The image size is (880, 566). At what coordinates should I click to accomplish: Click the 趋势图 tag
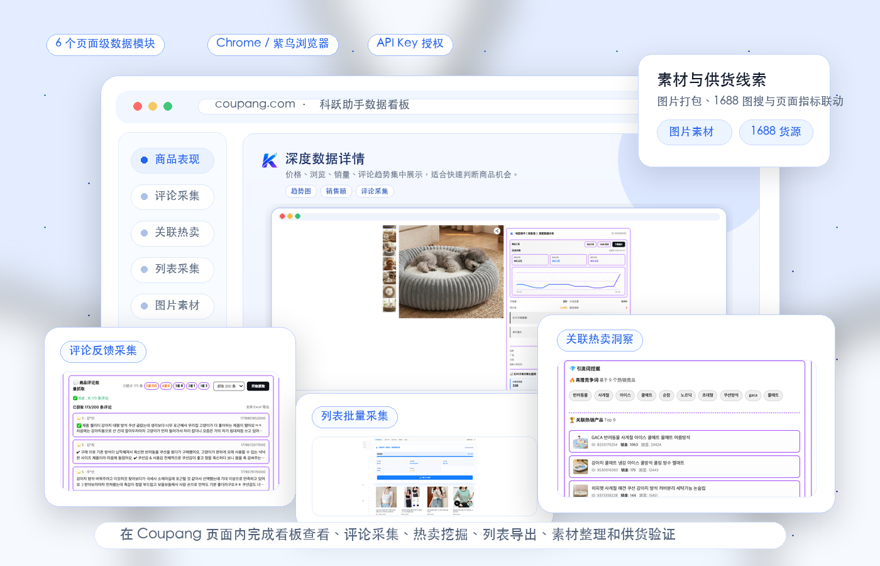301,191
